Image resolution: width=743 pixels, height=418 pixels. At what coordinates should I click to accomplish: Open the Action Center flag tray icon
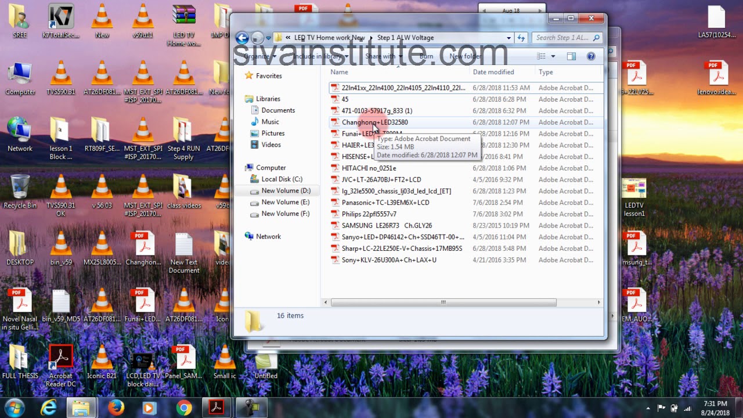(x=661, y=408)
